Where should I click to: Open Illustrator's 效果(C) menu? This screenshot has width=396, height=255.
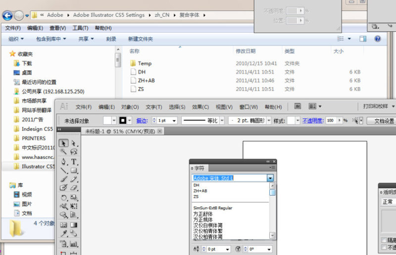pos(200,107)
